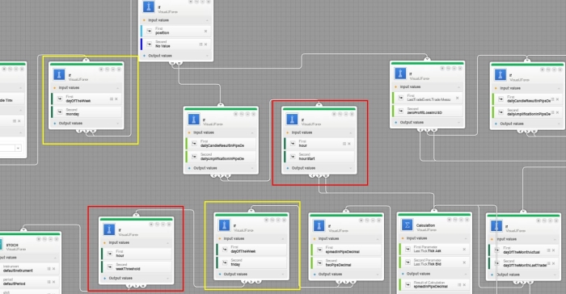This screenshot has width=566, height=294.
Task: Select the If block icon containing dayOfTheWeek and monday
Action: tap(59, 74)
